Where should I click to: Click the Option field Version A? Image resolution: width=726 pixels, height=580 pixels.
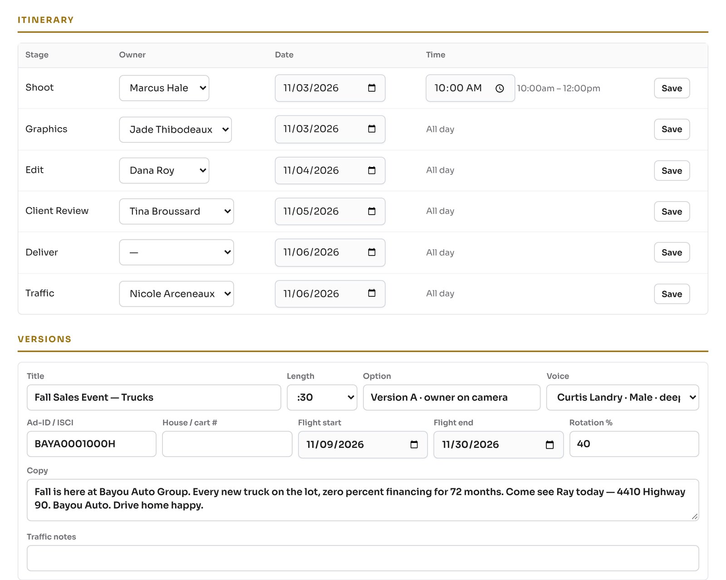point(451,398)
